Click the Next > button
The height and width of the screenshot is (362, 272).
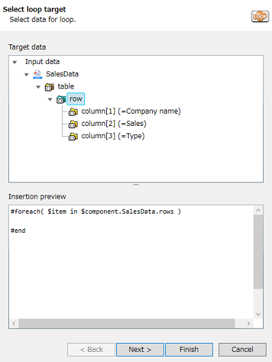[x=140, y=350]
